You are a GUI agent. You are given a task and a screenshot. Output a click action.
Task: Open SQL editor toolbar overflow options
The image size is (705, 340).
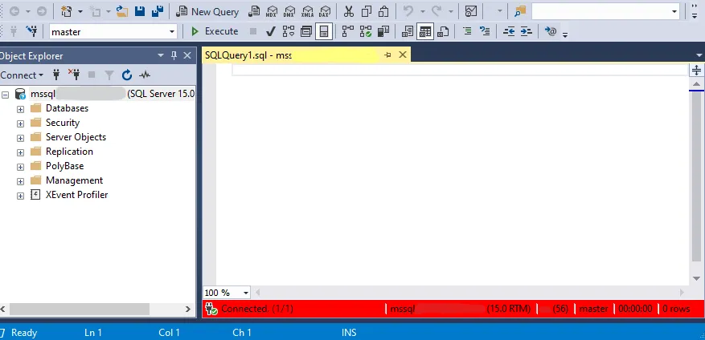(565, 34)
